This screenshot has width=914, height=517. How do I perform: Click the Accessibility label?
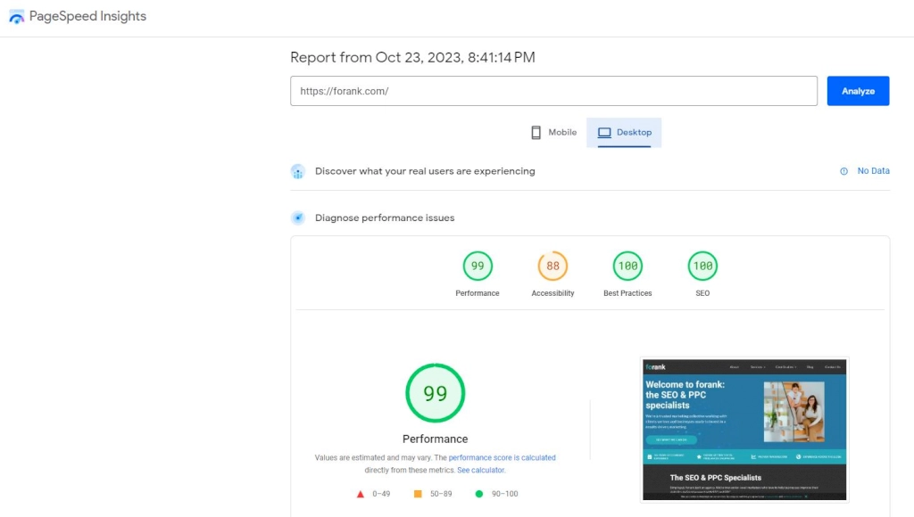click(x=553, y=293)
